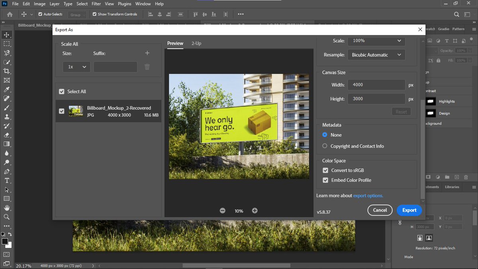This screenshot has height=269, width=478.
Task: Click the Suffix text field
Action: [116, 67]
